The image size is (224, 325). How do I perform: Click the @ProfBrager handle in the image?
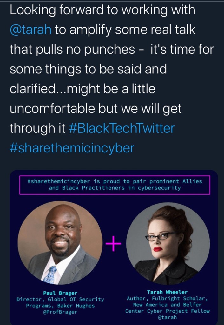click(x=60, y=312)
